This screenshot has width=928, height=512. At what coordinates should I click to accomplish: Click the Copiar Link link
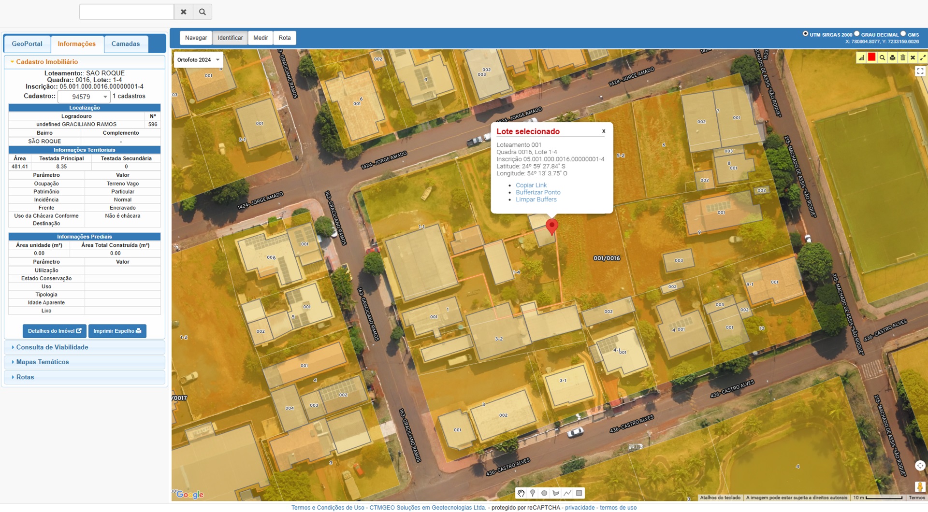click(531, 185)
